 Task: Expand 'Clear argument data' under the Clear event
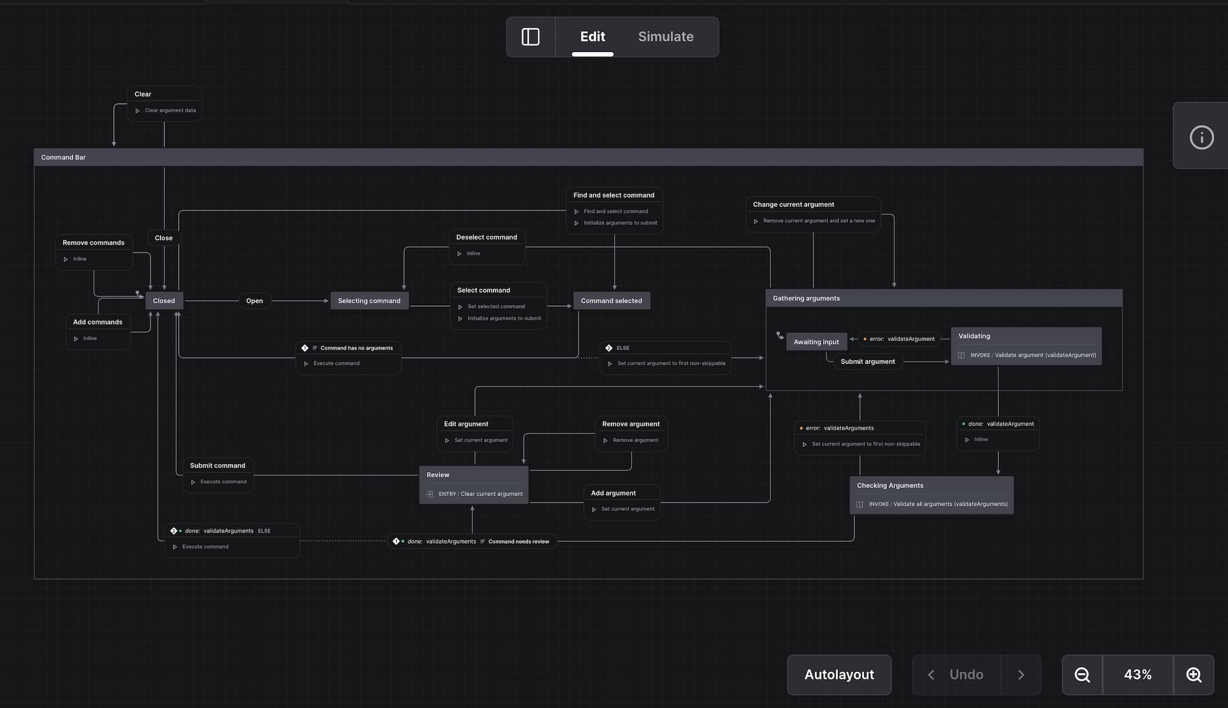(x=138, y=110)
